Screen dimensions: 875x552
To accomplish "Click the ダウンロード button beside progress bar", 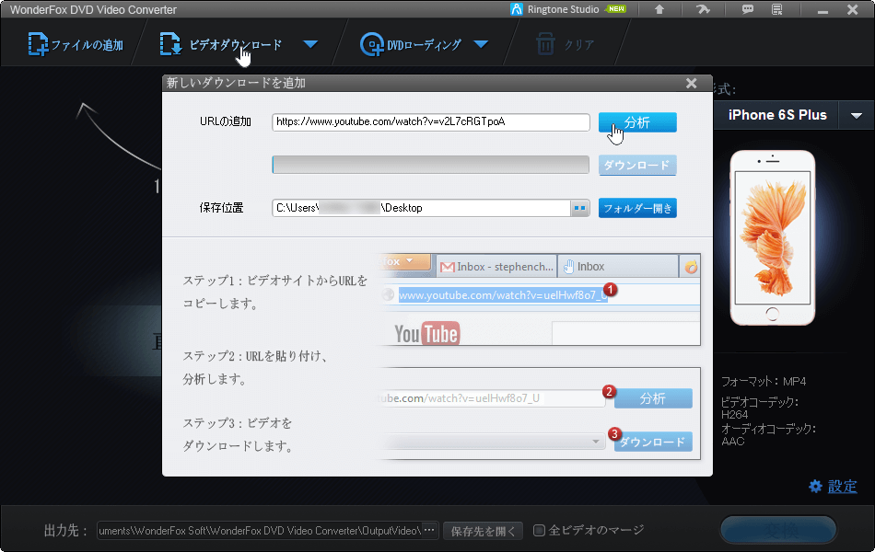I will tap(637, 165).
